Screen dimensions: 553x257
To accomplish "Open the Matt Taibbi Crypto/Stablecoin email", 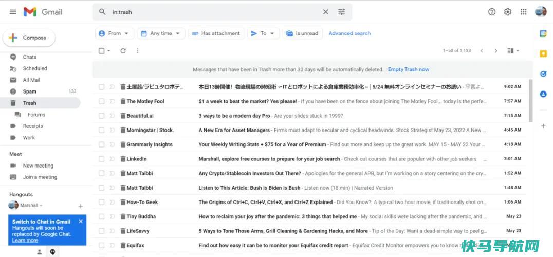I will tap(310, 173).
